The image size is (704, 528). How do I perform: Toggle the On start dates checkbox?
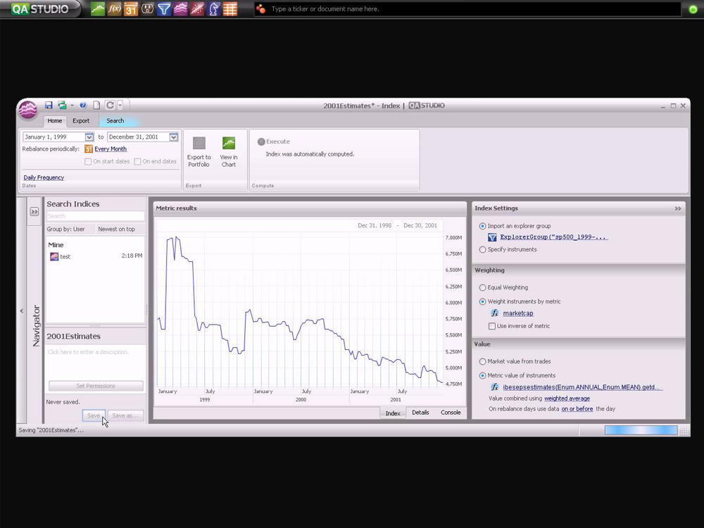click(88, 162)
